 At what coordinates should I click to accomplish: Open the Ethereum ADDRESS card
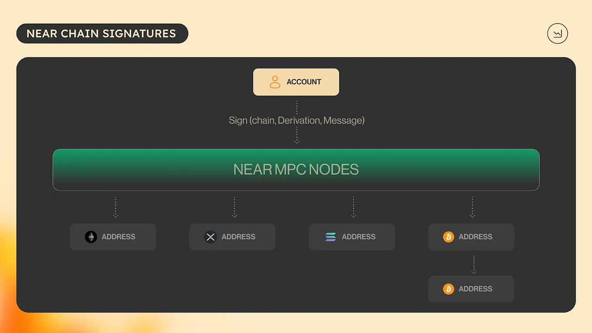[113, 237]
